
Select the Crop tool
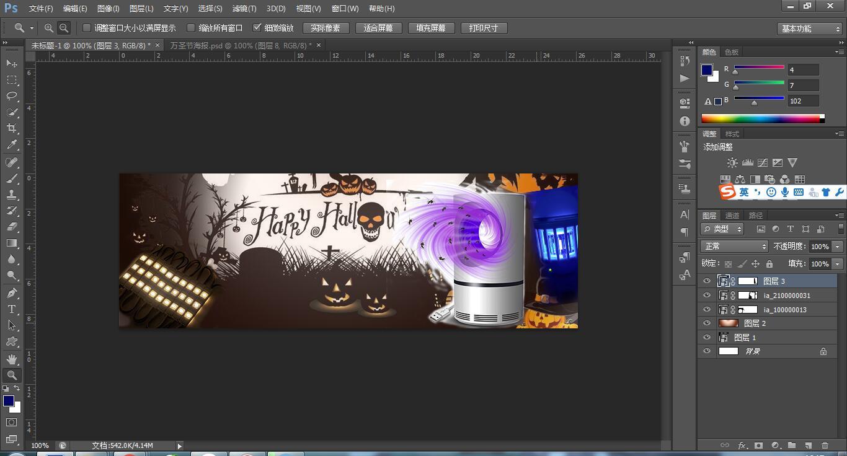tap(12, 128)
